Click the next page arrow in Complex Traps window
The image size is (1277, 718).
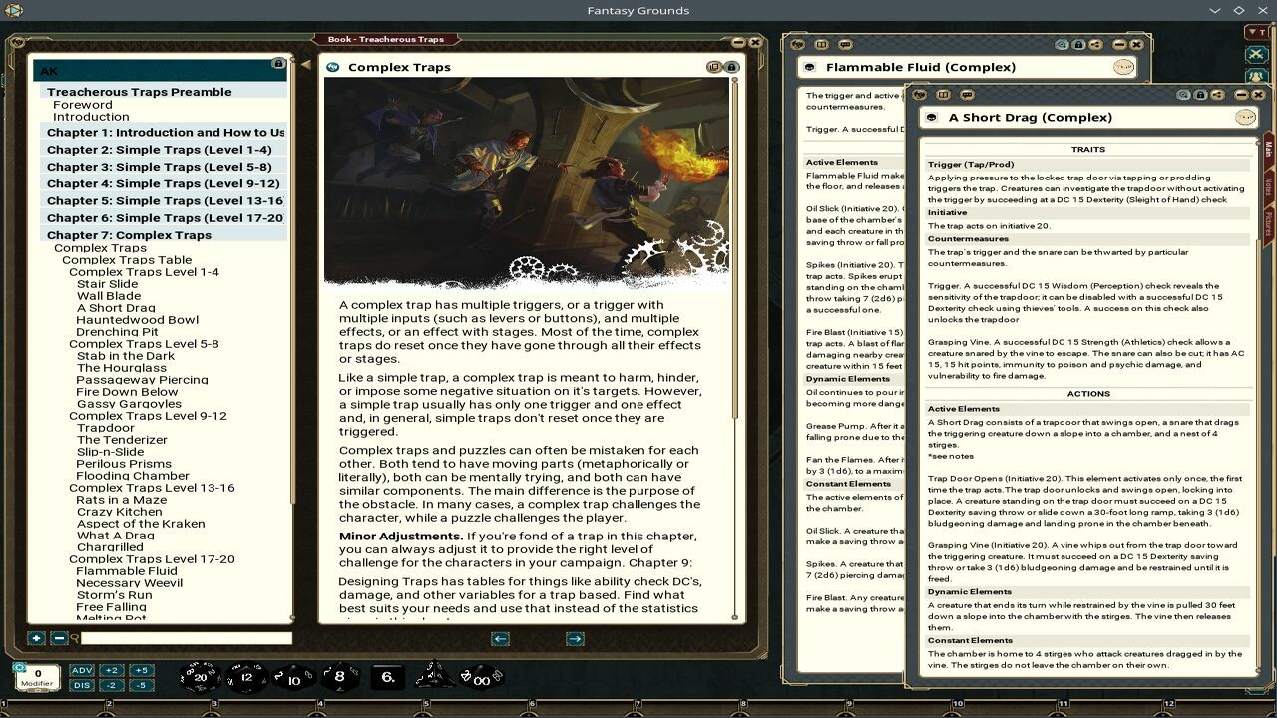pos(577,637)
